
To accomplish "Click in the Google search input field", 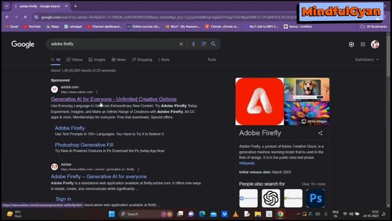I will click(x=113, y=44).
